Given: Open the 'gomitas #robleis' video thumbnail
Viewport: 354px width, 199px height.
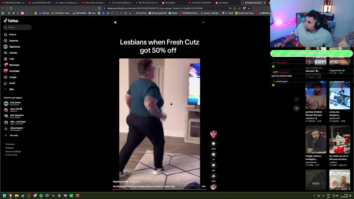Looking at the screenshot, I should tap(316, 96).
